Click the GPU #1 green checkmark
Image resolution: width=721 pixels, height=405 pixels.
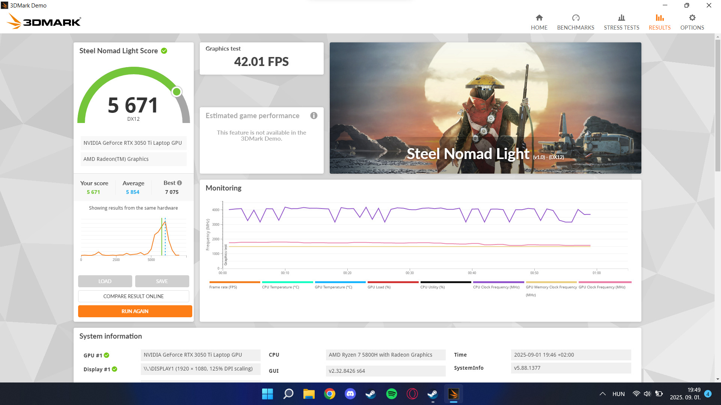107,355
